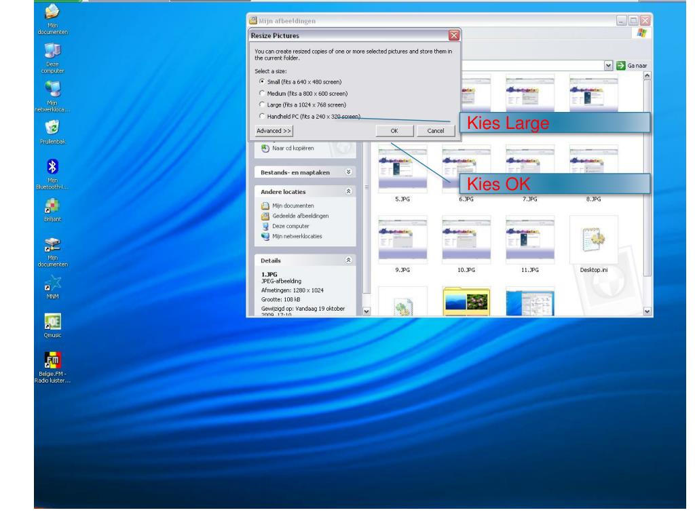Click Naar cd kopiëren icon in sidebar
Image resolution: width=695 pixels, height=521 pixels.
coord(265,149)
